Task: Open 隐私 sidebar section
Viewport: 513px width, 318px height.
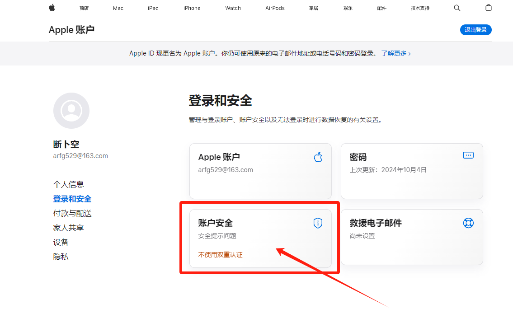Action: [61, 257]
